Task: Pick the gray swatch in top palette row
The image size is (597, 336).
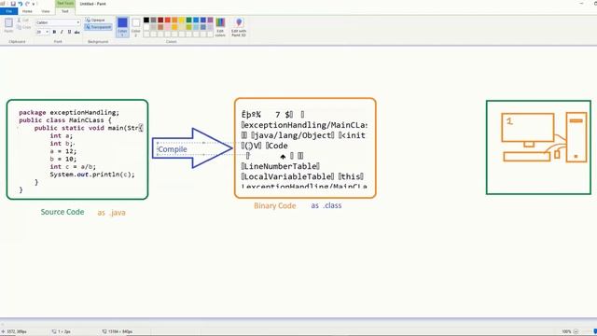Action: (x=153, y=20)
